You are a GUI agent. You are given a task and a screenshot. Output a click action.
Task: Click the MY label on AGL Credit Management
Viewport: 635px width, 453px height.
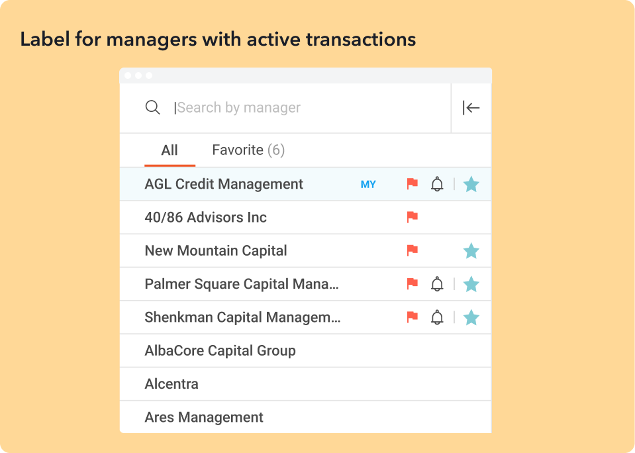click(368, 185)
